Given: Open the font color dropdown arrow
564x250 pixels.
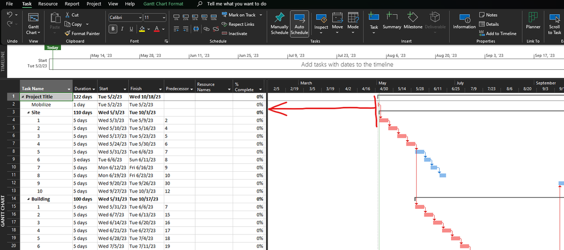Looking at the screenshot, I should pos(163,29).
